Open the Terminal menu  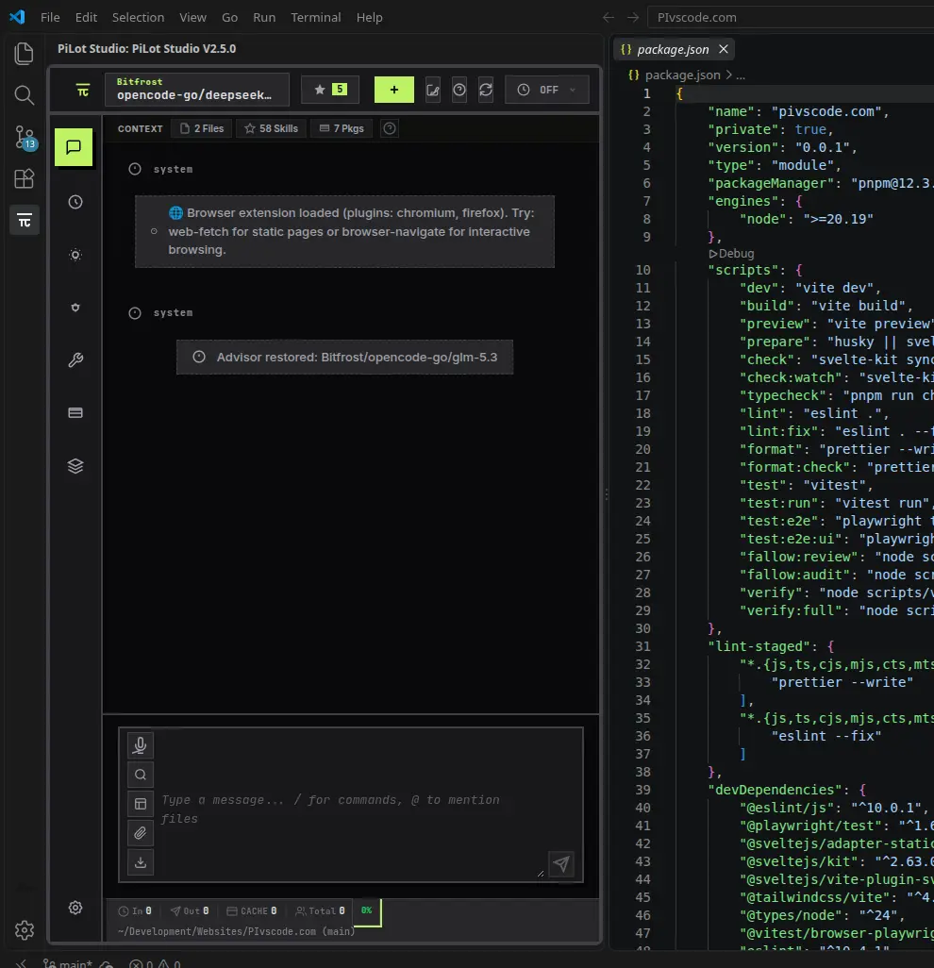point(316,17)
